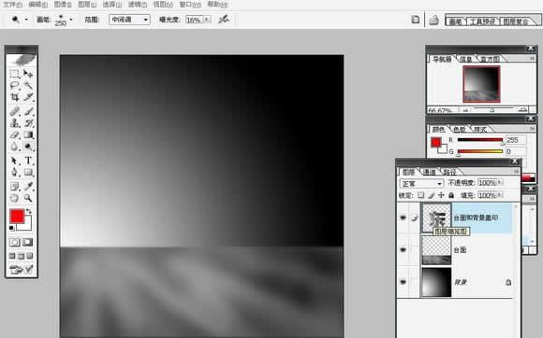This screenshot has height=338, width=543.
Task: Open the 图层 menu
Action: 87,5
